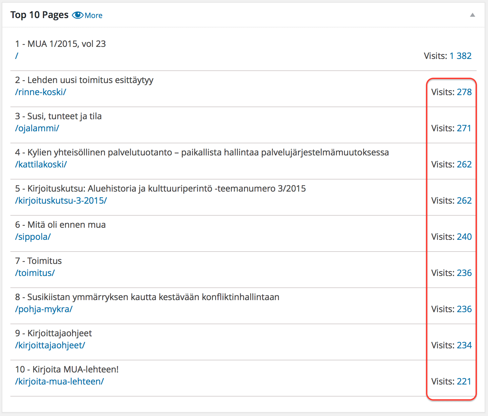The image size is (488, 416).
Task: Open the /sippola/ page link
Action: coord(33,236)
